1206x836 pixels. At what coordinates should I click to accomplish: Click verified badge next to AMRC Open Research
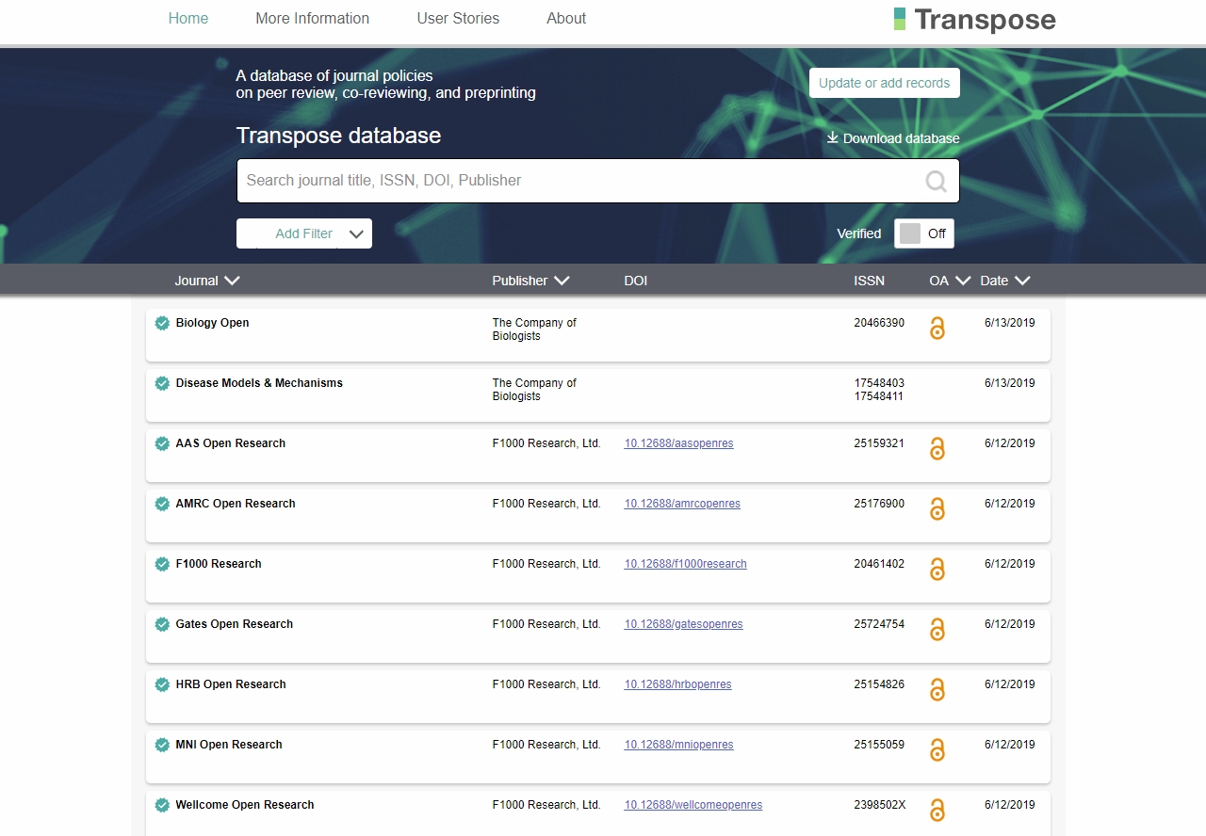pos(162,504)
